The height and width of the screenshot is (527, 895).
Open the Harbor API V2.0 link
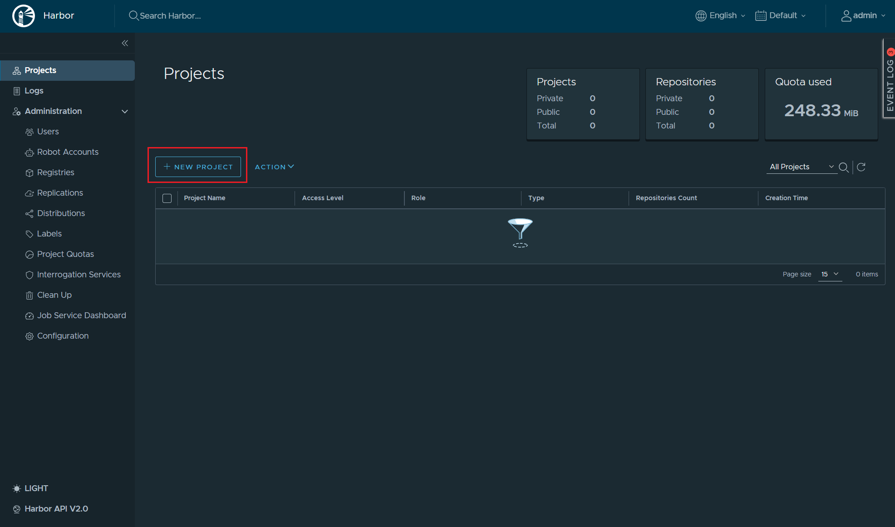56,509
